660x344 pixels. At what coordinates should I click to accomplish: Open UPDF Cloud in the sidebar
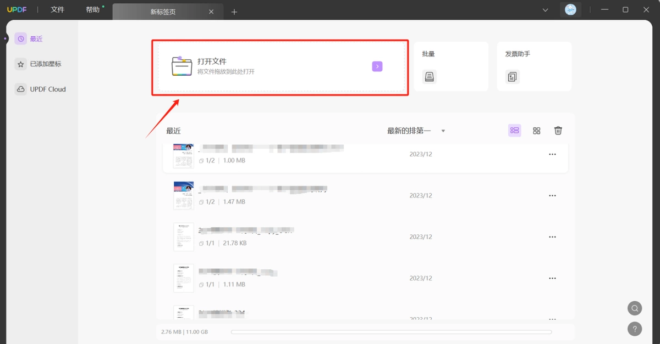(41, 89)
